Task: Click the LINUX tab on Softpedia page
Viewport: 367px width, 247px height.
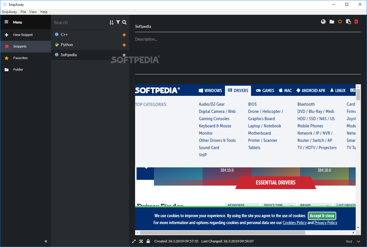Action: click(x=338, y=90)
